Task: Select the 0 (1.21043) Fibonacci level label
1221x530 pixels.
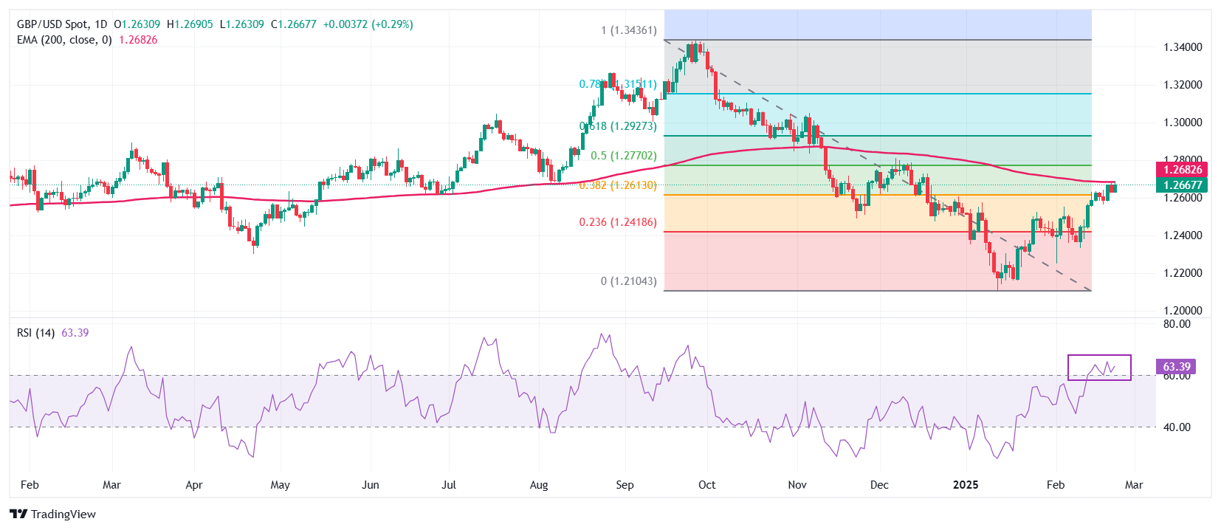Action: (x=628, y=281)
